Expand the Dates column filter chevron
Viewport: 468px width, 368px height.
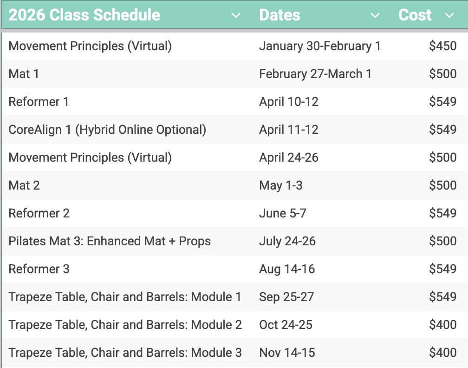click(375, 15)
